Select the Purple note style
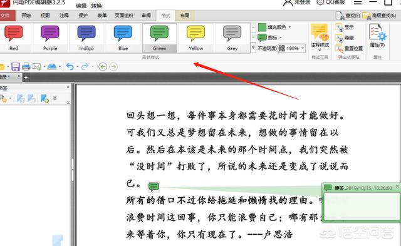401x246 pixels. point(50,38)
